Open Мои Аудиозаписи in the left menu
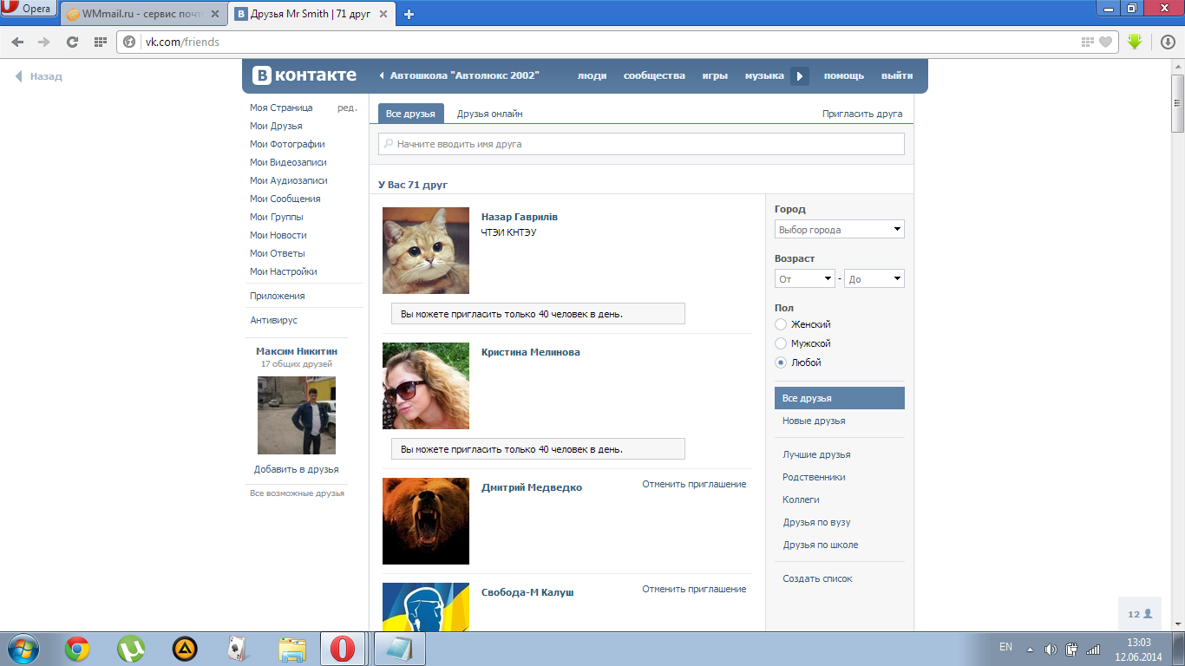This screenshot has height=666, width=1185. click(x=289, y=180)
